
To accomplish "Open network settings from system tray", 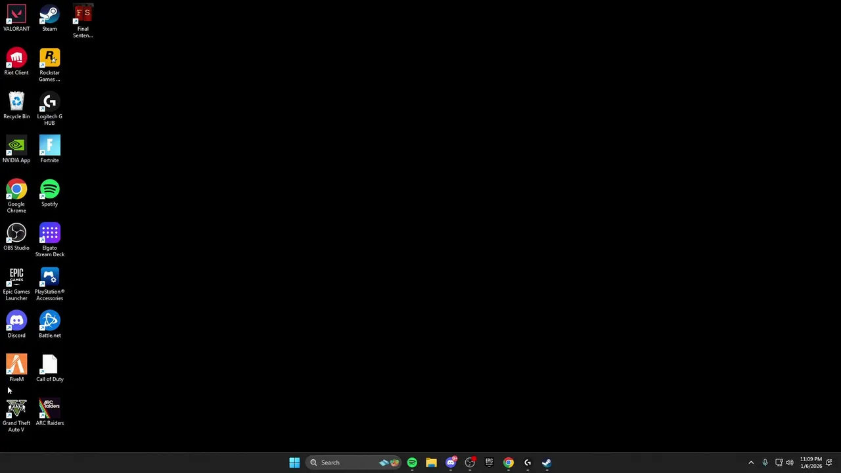I will pyautogui.click(x=779, y=462).
